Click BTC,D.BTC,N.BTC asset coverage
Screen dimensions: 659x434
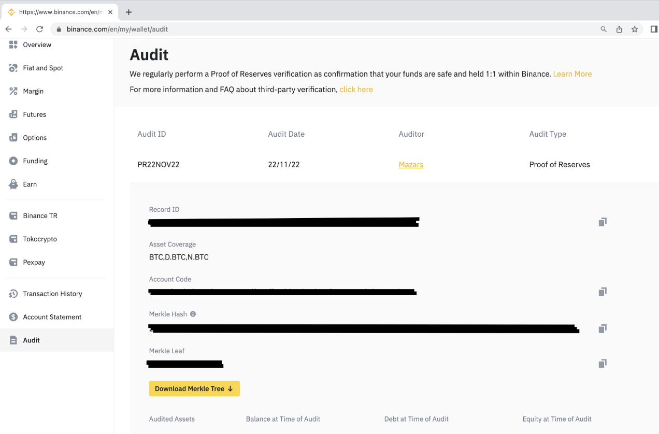(179, 257)
